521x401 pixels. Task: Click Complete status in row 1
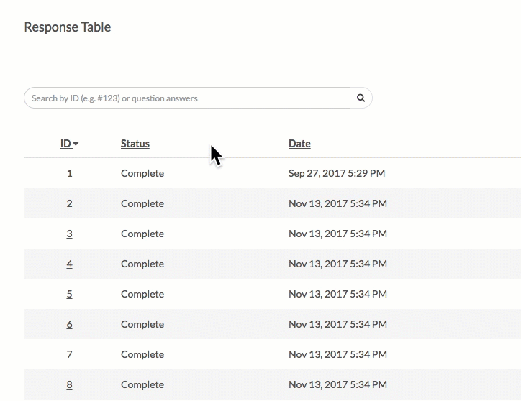142,173
